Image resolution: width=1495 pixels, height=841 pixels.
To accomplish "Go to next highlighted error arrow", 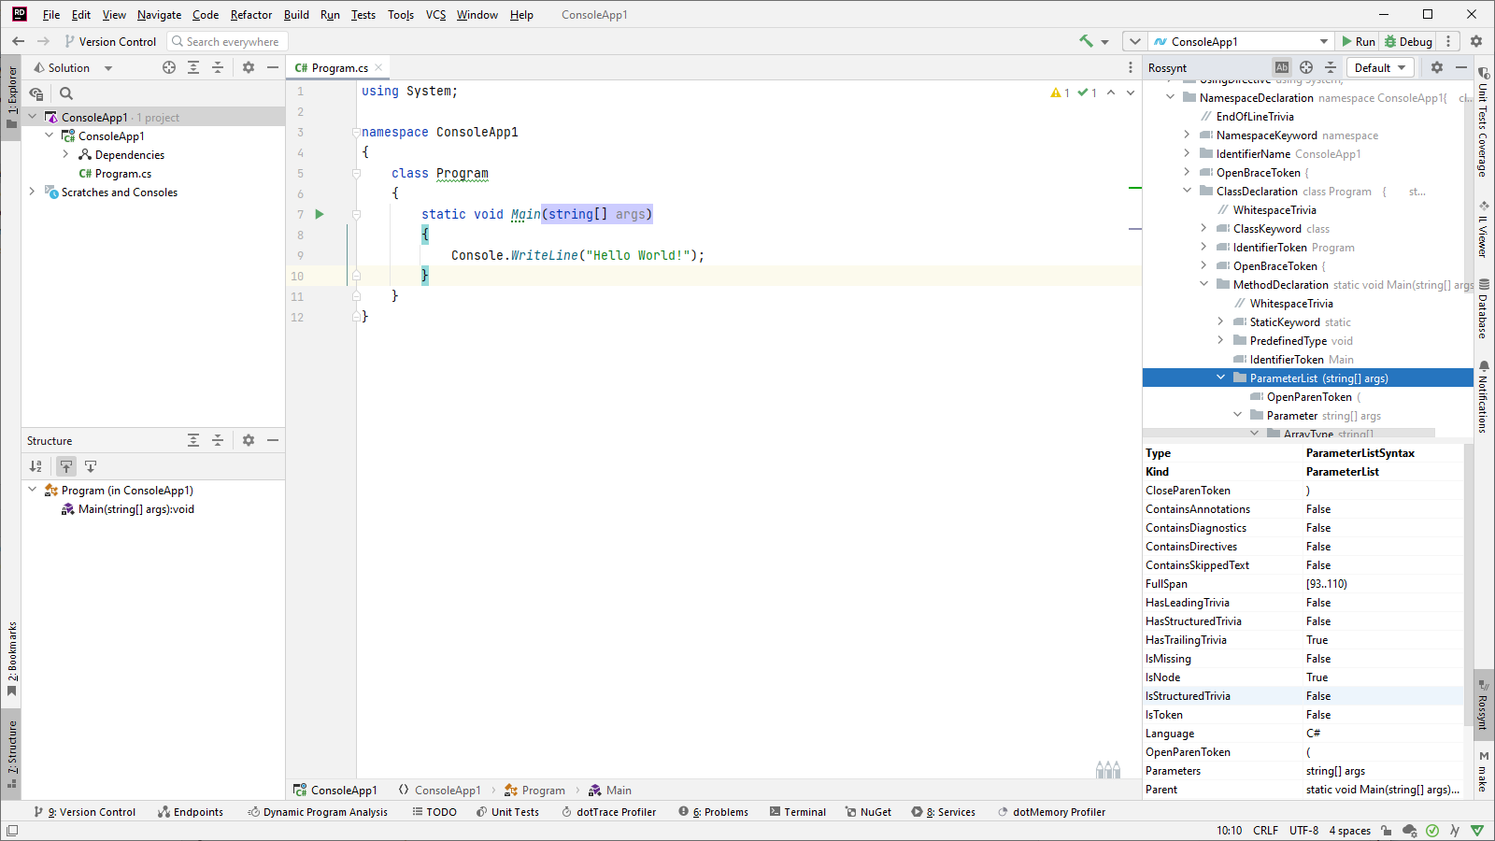I will 1131,93.
